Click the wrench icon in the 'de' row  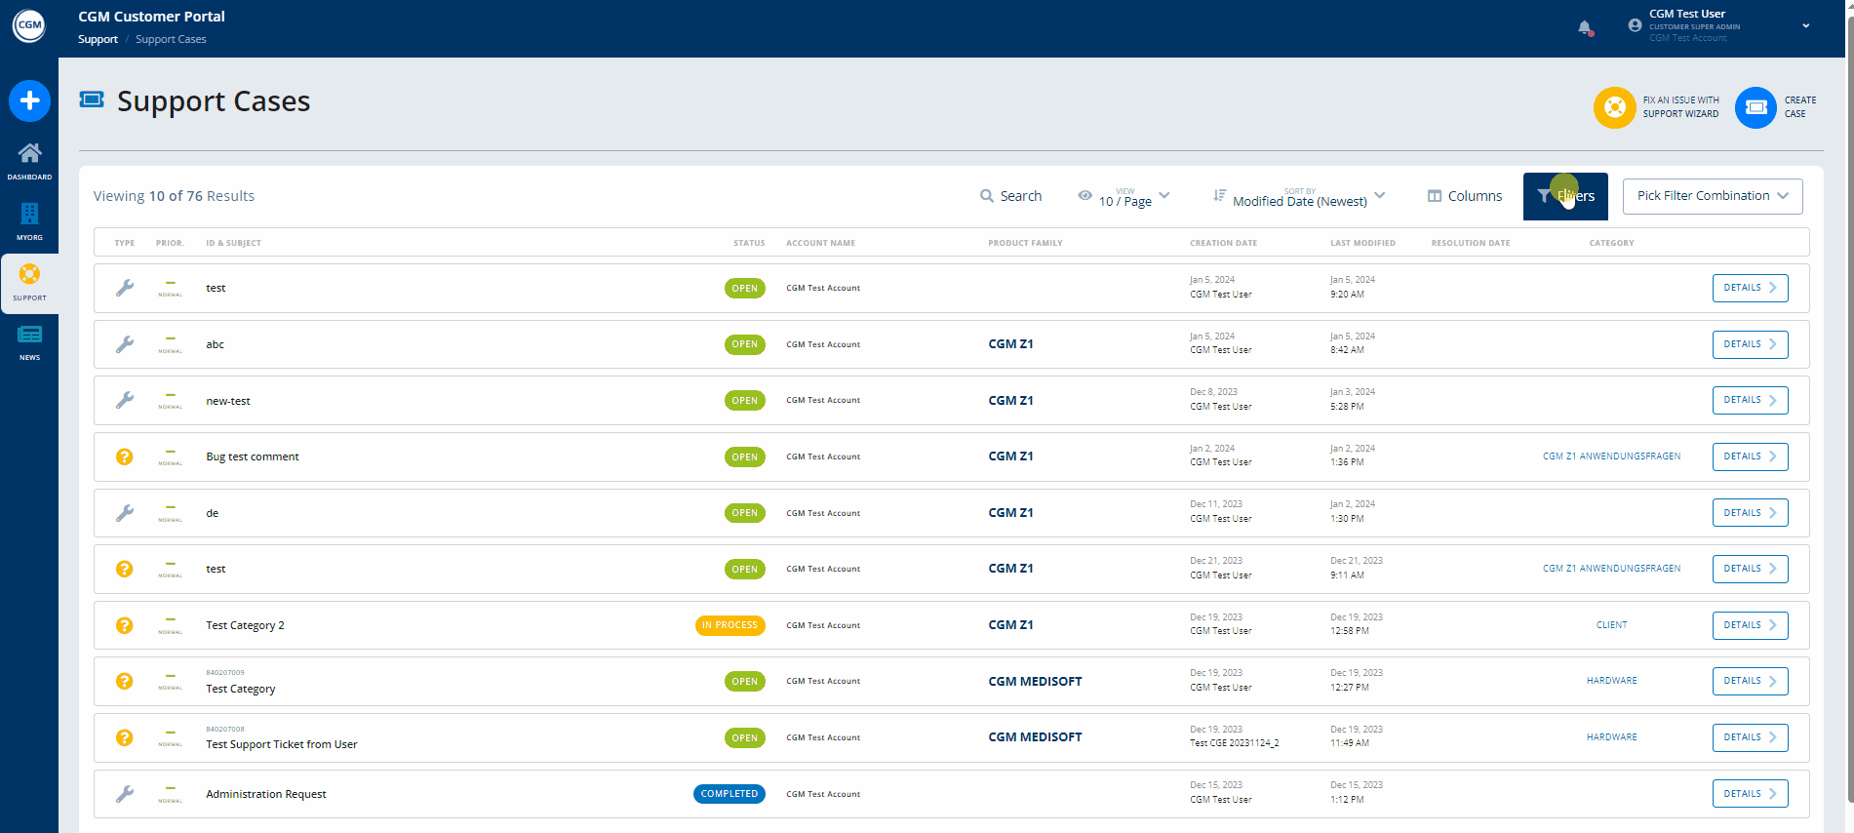click(125, 513)
